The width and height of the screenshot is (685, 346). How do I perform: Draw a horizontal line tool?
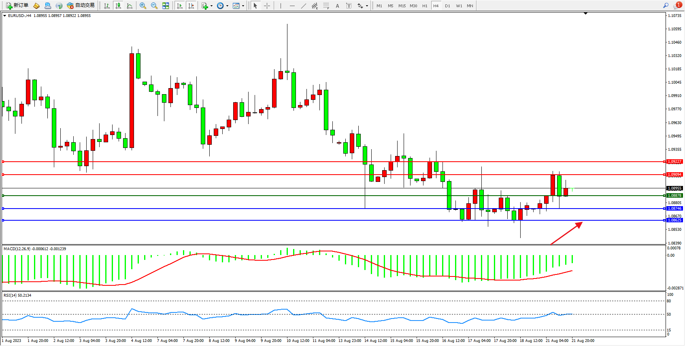[292, 6]
